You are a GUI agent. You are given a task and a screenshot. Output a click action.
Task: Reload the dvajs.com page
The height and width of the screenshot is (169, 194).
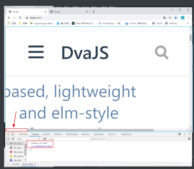20,18
